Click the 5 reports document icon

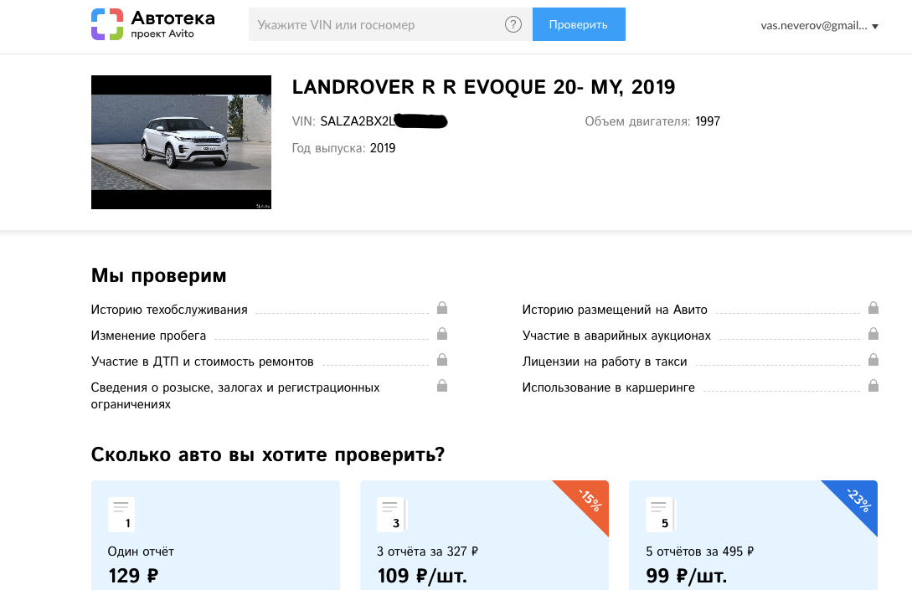tap(661, 515)
